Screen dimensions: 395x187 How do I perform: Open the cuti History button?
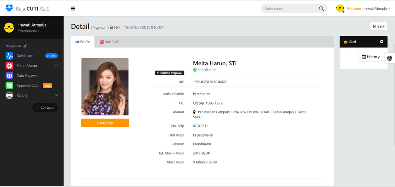pyautogui.click(x=371, y=57)
